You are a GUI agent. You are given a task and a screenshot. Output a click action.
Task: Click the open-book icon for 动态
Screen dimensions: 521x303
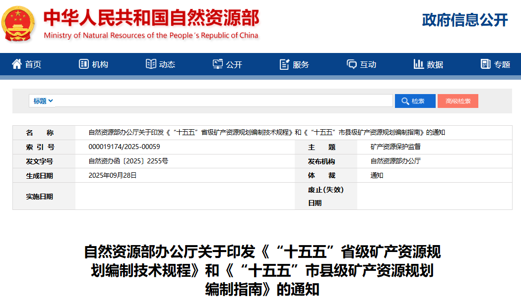point(151,64)
